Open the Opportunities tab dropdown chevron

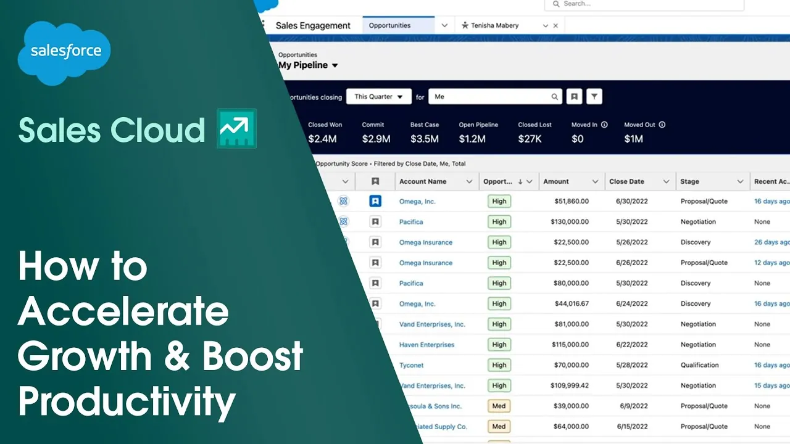[x=444, y=26]
